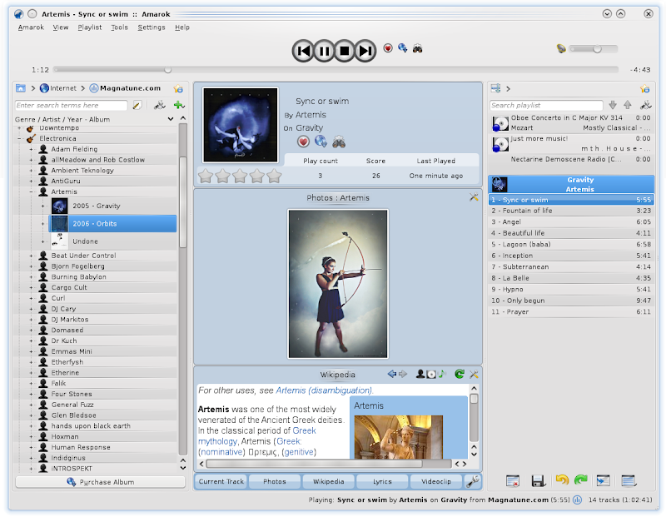Follow the 'nominative' Wikipedia link
The image size is (666, 517).
coord(221,452)
